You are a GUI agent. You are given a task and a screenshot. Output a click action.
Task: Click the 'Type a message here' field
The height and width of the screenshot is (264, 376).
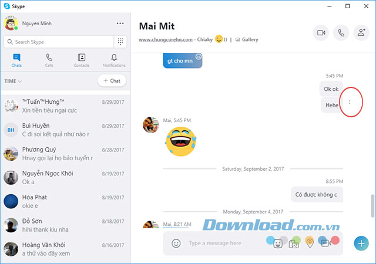click(x=215, y=243)
